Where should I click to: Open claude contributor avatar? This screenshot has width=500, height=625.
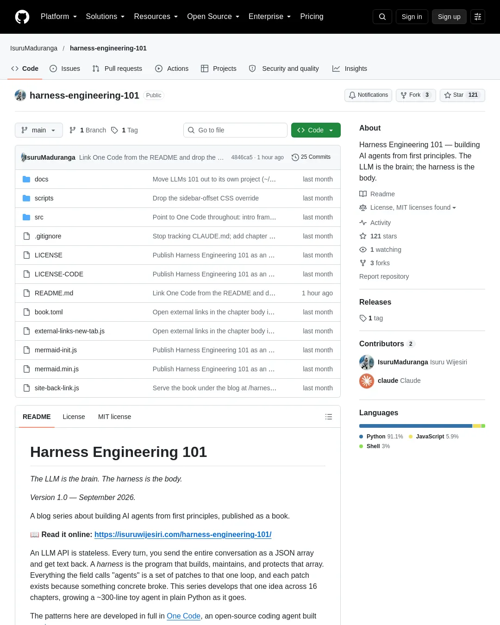tap(367, 381)
